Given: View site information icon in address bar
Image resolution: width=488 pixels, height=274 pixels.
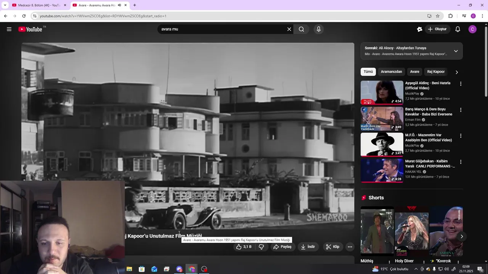Looking at the screenshot, I should tap(35, 16).
